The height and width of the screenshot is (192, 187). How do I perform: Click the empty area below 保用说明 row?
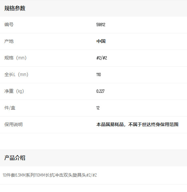click(x=93, y=141)
